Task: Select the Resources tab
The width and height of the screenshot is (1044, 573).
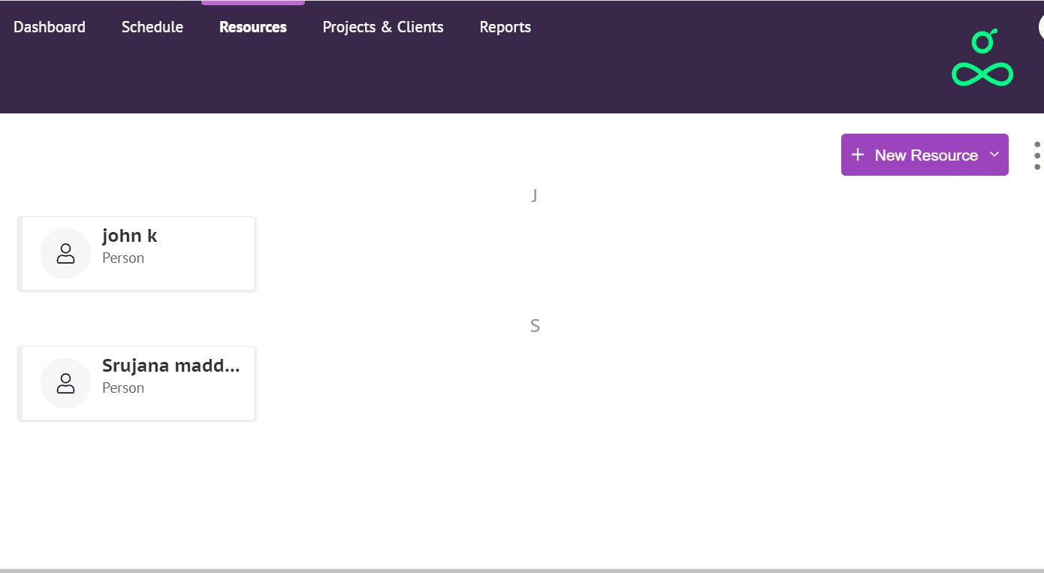Action: tap(253, 27)
